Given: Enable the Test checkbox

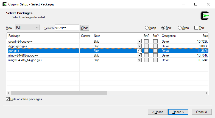Looking at the screenshot, I should (x=196, y=28).
